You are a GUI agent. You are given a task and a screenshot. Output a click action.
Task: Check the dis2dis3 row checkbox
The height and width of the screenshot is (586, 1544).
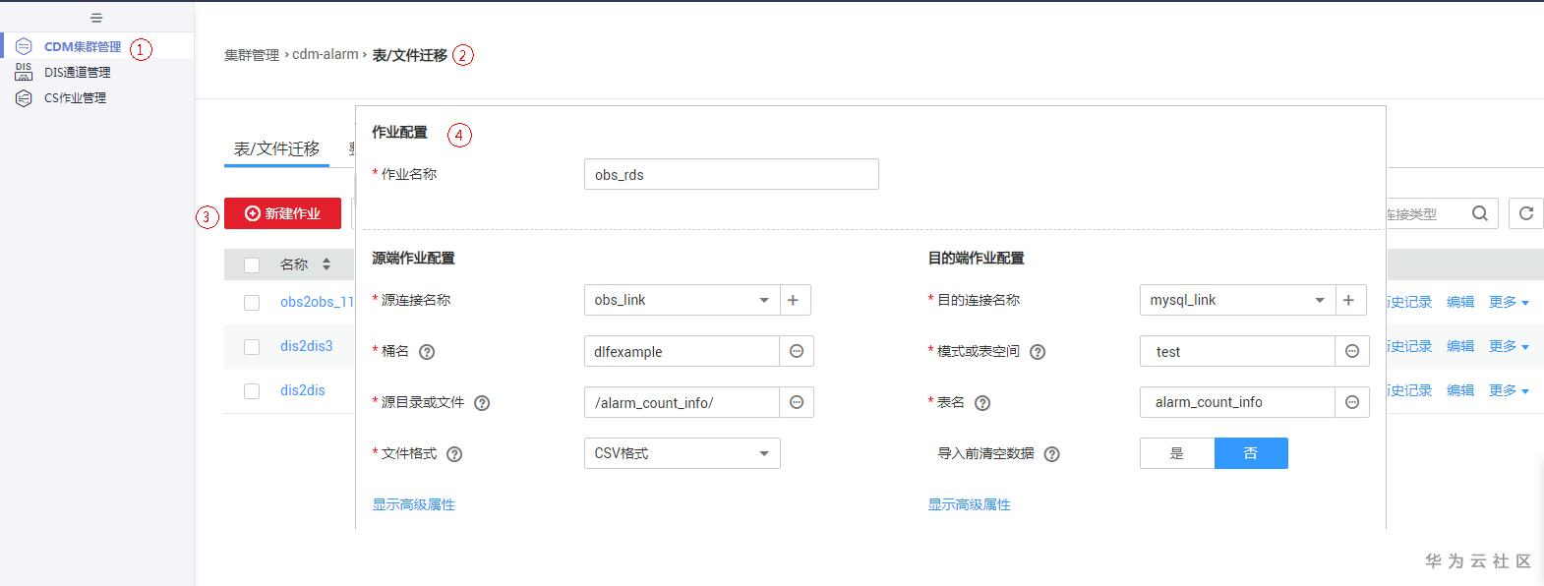point(252,347)
